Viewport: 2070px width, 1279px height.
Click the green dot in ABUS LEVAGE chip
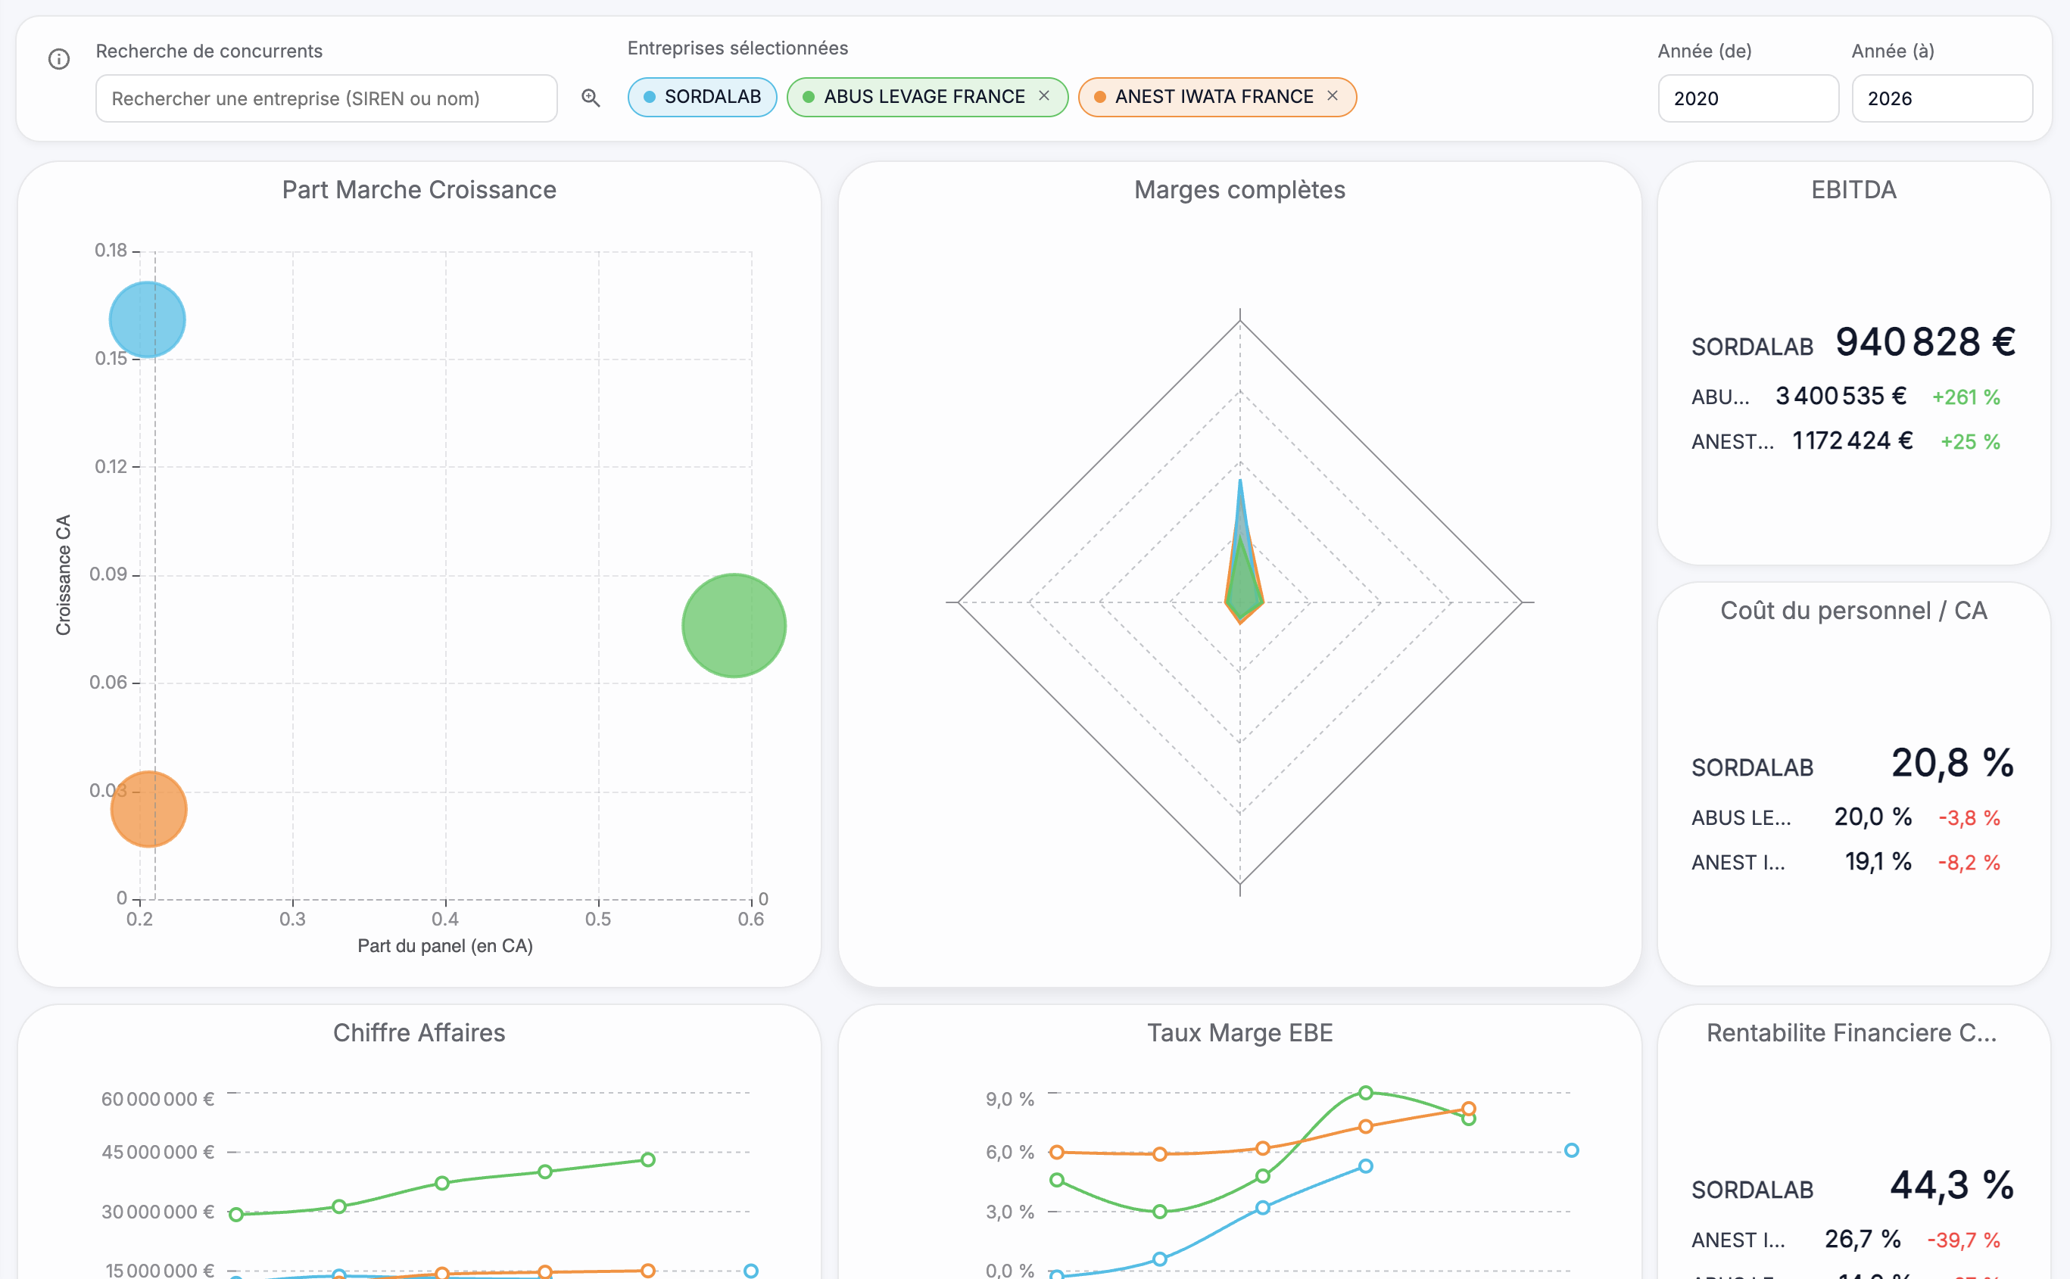808,98
